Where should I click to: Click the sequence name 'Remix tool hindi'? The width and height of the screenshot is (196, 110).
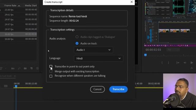point(77,16)
